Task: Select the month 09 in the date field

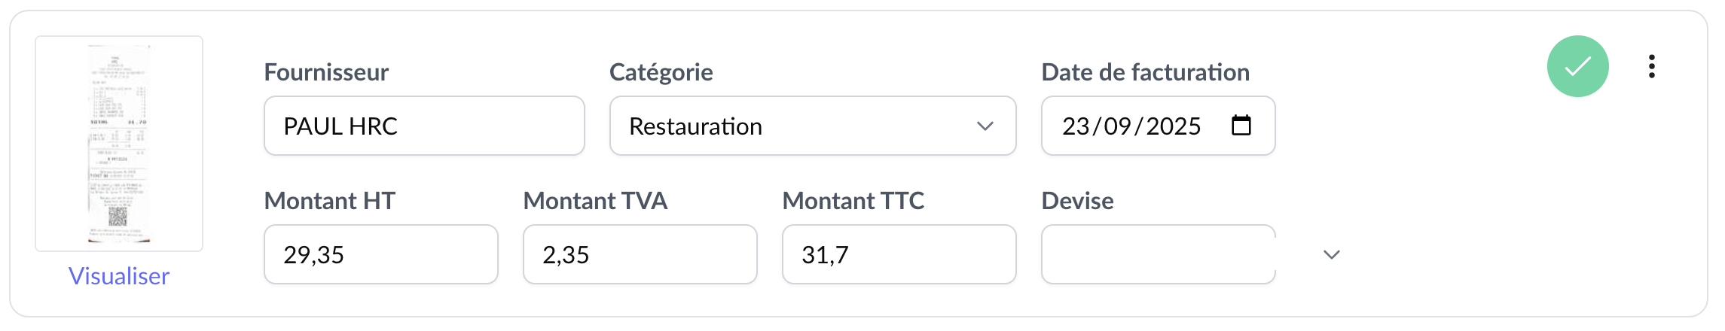Action: pyautogui.click(x=1117, y=126)
